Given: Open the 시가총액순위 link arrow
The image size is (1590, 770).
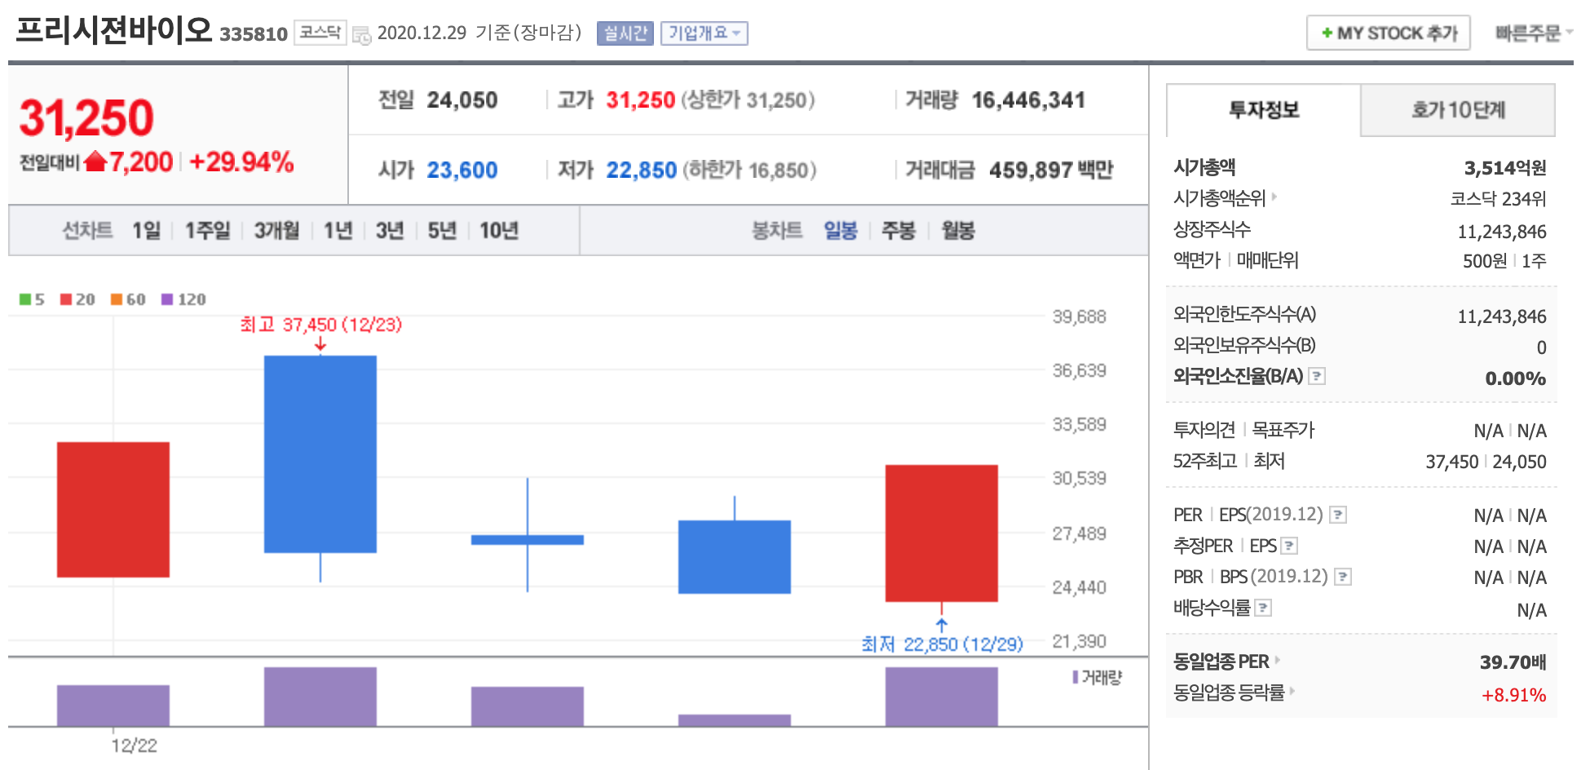Looking at the screenshot, I should pos(1274,197).
